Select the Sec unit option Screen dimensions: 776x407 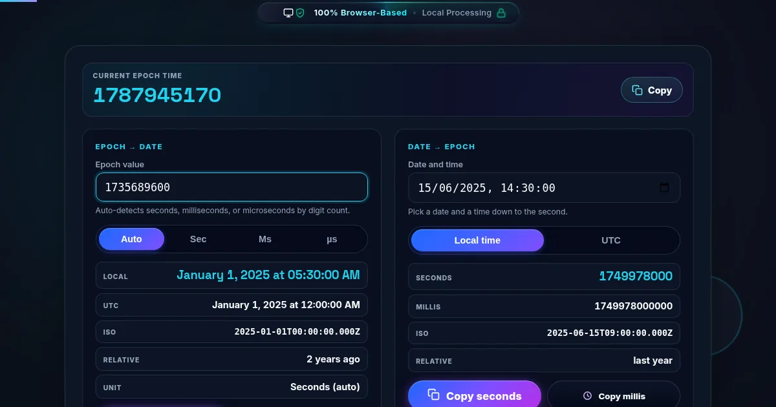(x=198, y=239)
